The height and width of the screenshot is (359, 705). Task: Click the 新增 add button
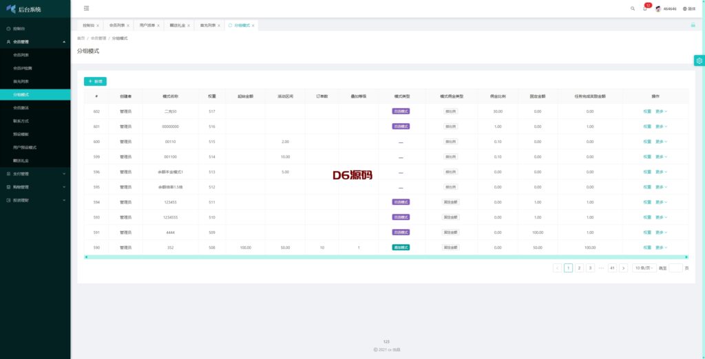click(95, 81)
